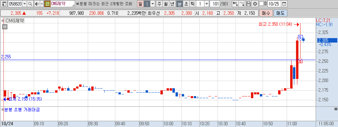The width and height of the screenshot is (338, 127).
Task: Open the 일 interval dropdown arrow
Action: [x=152, y=4]
